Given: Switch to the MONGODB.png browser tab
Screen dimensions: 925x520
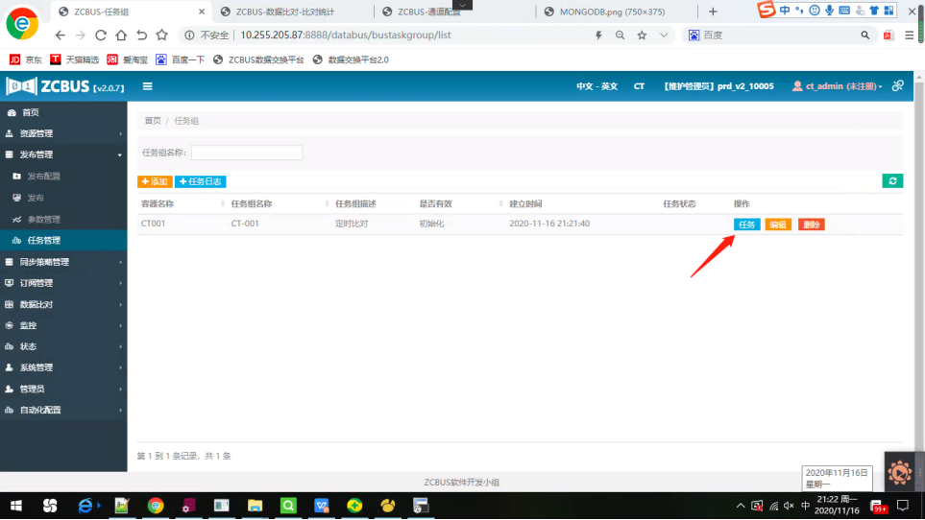Looking at the screenshot, I should point(617,12).
